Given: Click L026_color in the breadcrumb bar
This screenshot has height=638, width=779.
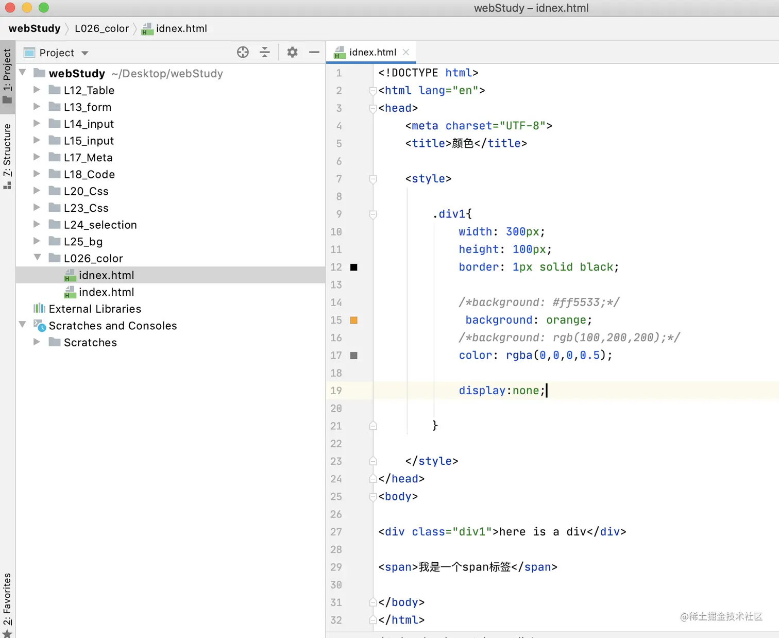Looking at the screenshot, I should pyautogui.click(x=101, y=28).
